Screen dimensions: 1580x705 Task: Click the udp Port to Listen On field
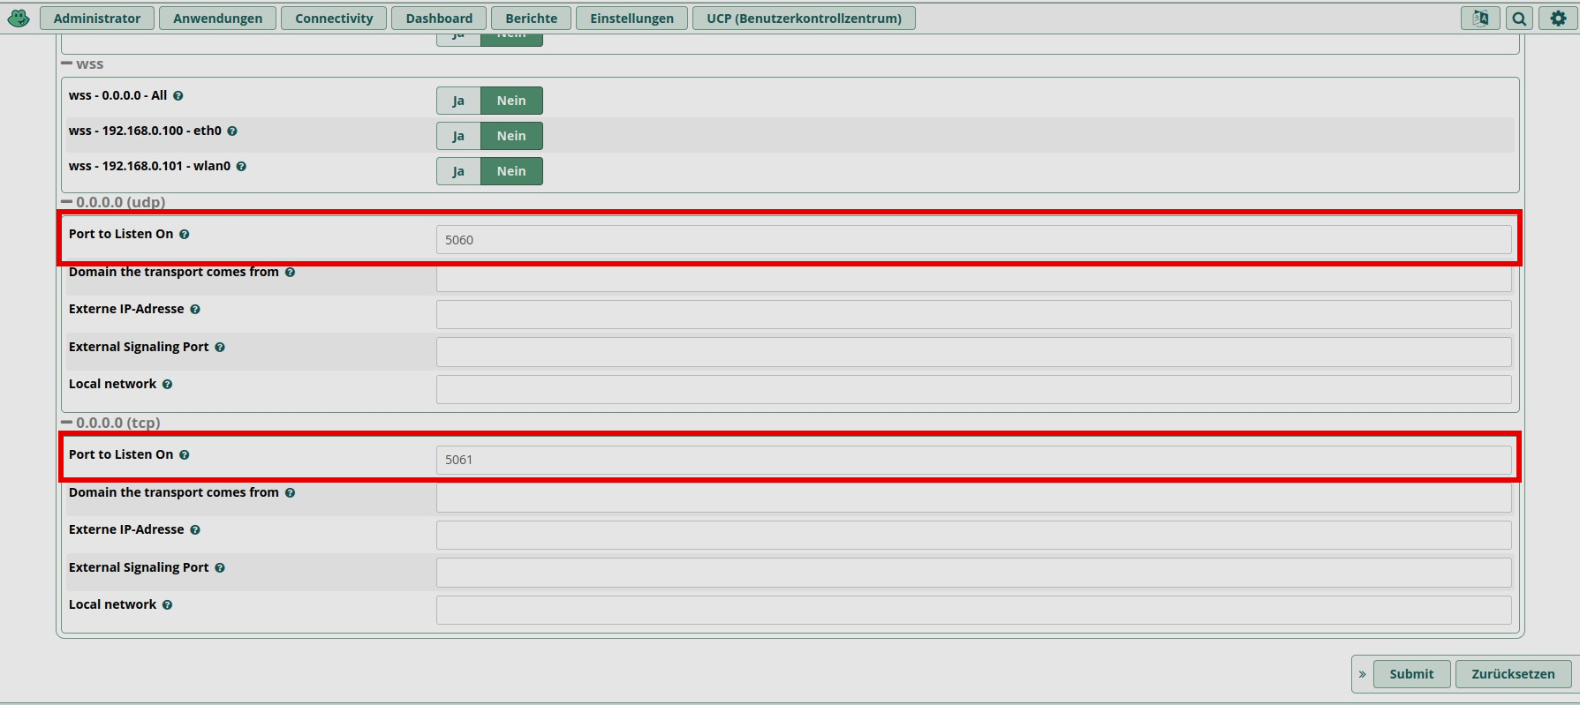pyautogui.click(x=973, y=240)
